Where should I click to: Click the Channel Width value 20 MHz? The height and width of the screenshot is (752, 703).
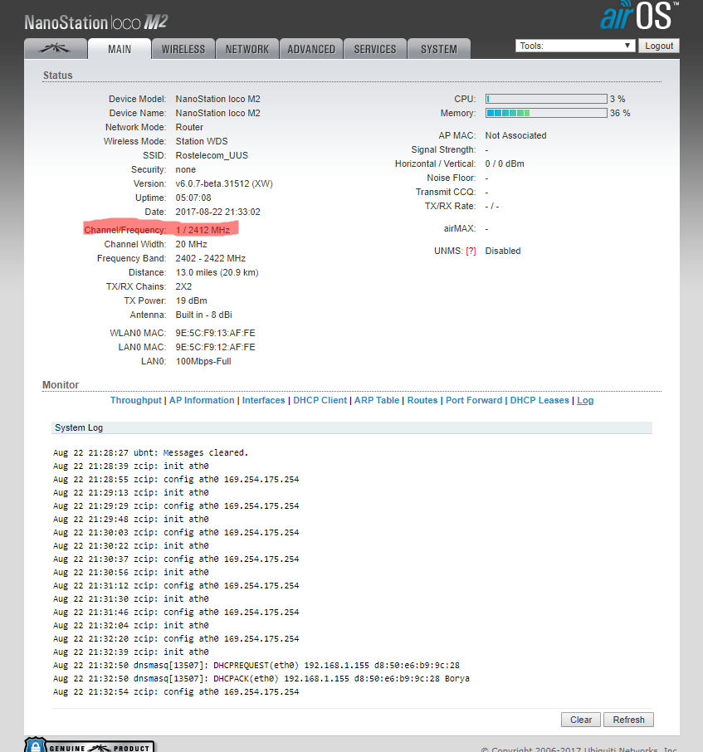tap(192, 244)
